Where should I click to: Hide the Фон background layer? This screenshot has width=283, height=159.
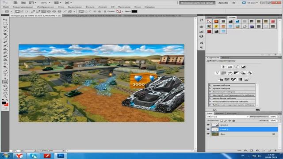tap(208, 134)
